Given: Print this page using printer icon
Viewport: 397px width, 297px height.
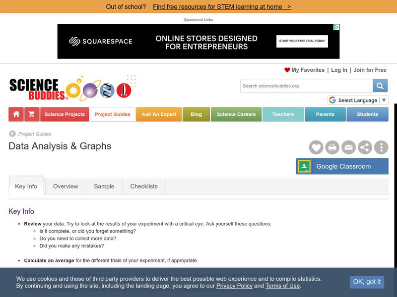Looking at the screenshot, I should (332, 147).
